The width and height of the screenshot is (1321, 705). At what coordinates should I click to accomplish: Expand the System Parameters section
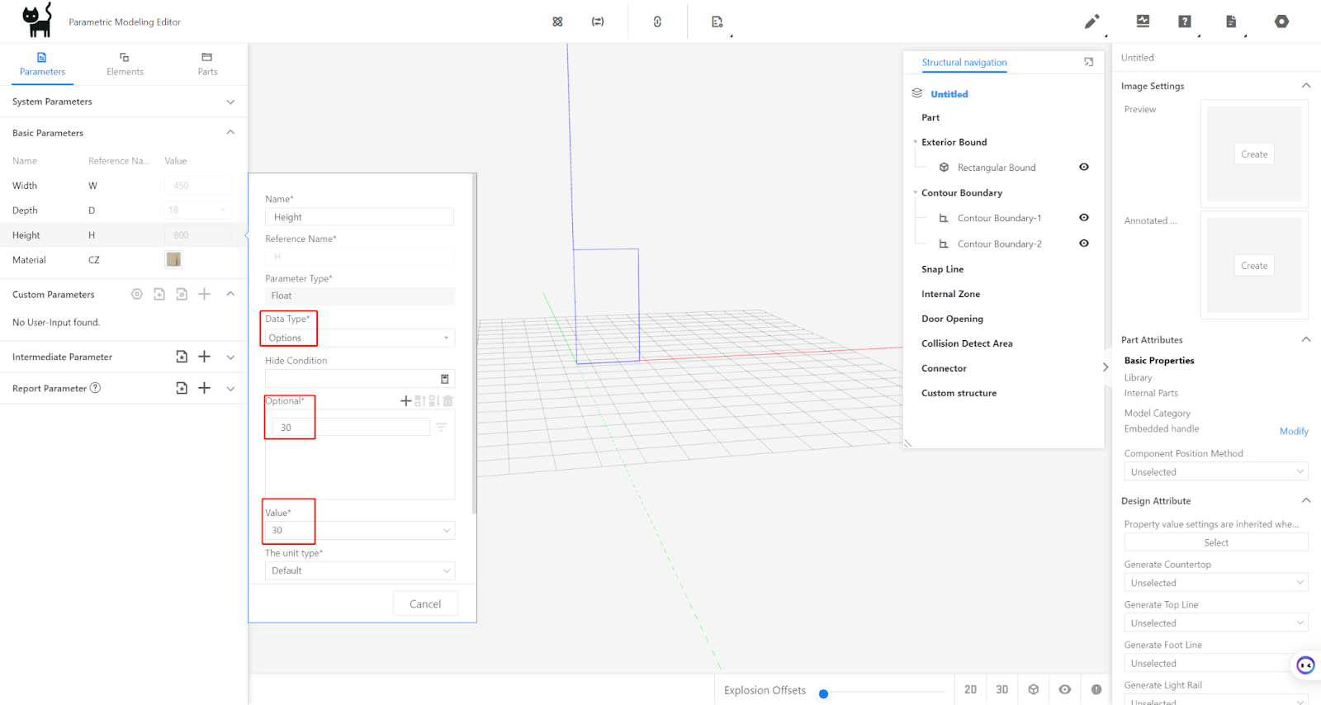(230, 102)
